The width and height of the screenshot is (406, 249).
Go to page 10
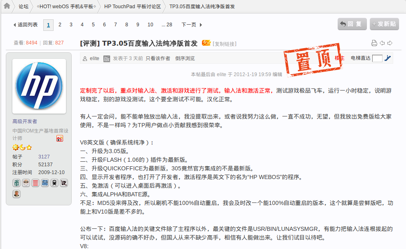(x=150, y=25)
